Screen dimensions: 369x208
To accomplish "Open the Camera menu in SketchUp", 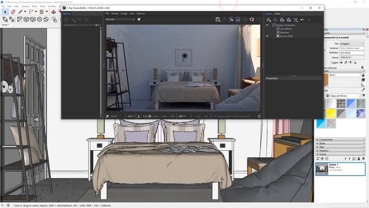I will (x=25, y=6).
